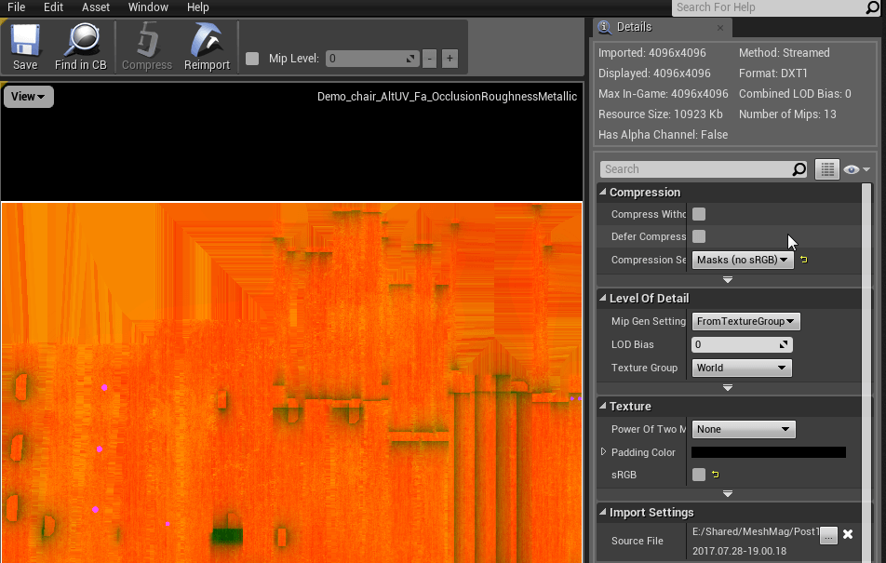Click the Compress toolbar icon
Image resolution: width=886 pixels, height=563 pixels.
pos(147,42)
